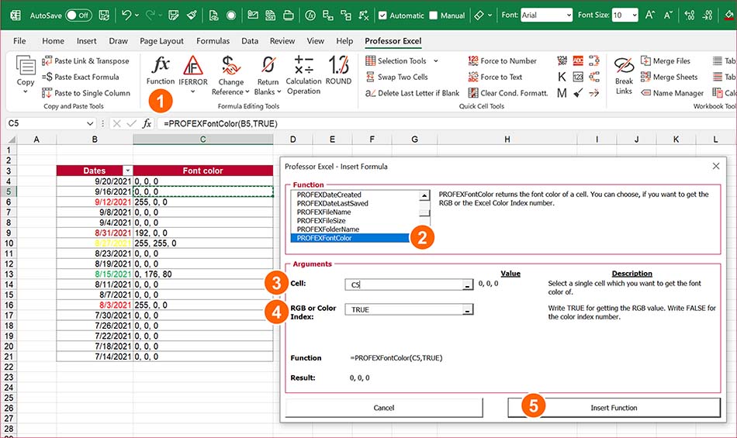Select PROFEXFontColor in the function list
This screenshot has height=438, width=737.
(350, 238)
